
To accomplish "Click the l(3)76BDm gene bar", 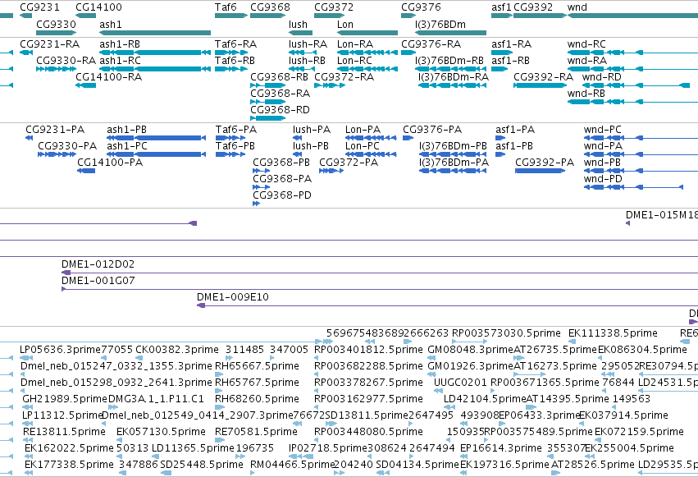I will point(450,33).
